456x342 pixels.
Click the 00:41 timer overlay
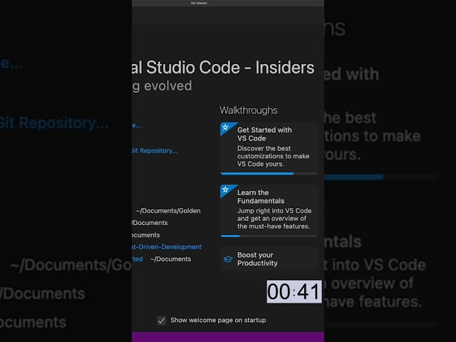click(294, 291)
